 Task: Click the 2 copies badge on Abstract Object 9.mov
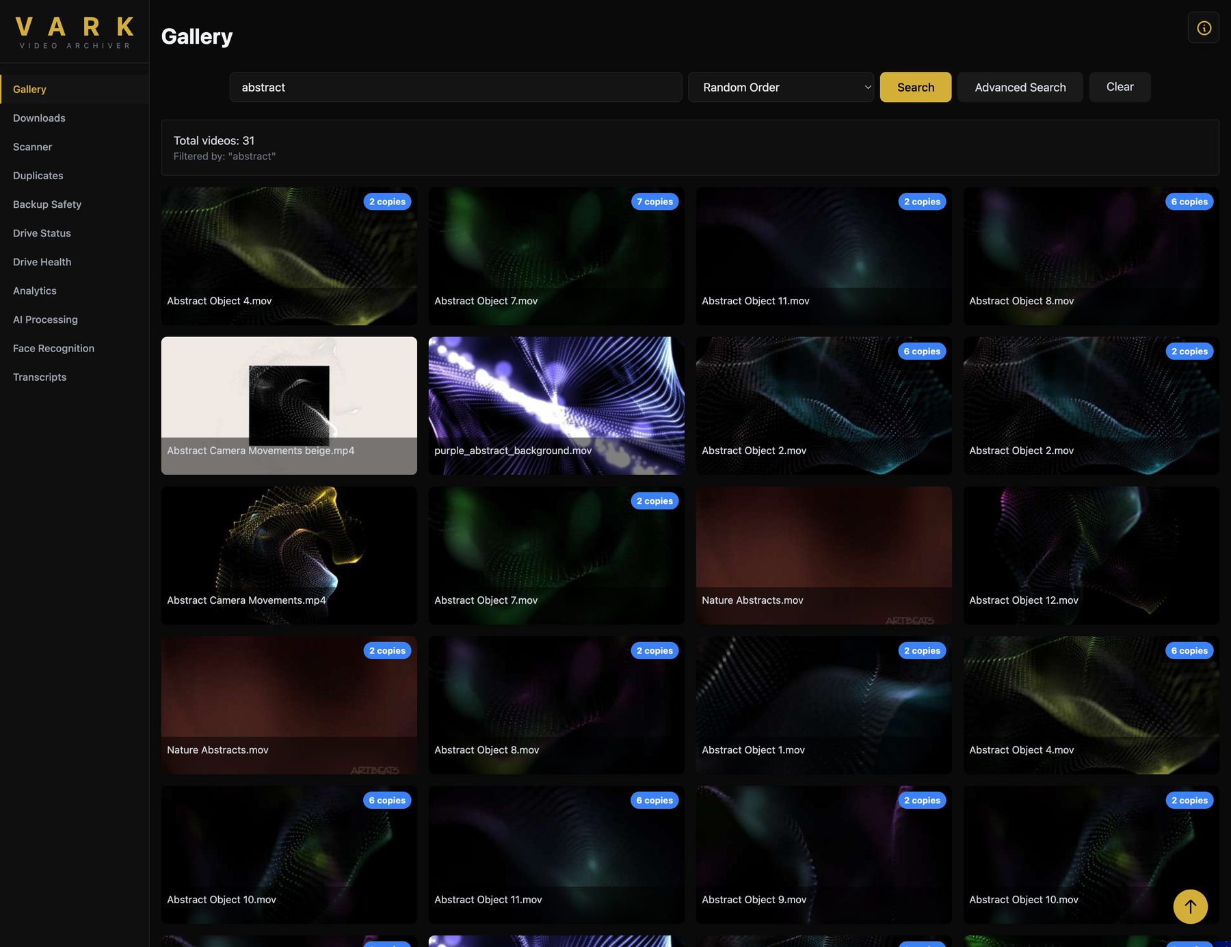[922, 801]
